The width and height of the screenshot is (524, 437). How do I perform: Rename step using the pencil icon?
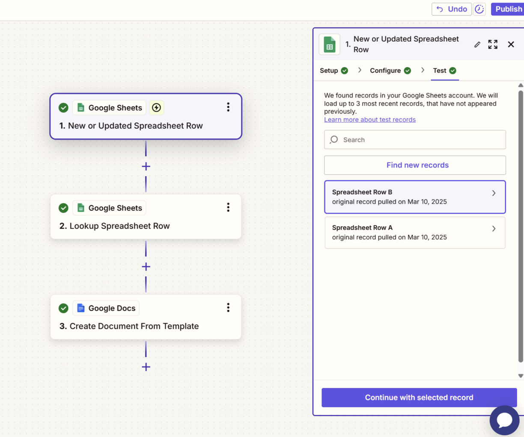[x=477, y=44]
